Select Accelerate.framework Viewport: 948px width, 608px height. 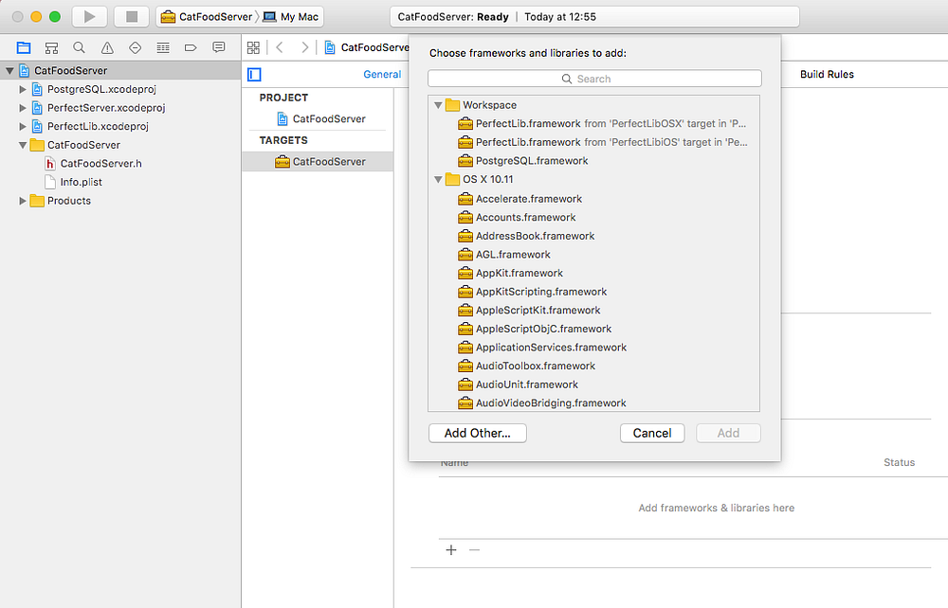coord(520,199)
